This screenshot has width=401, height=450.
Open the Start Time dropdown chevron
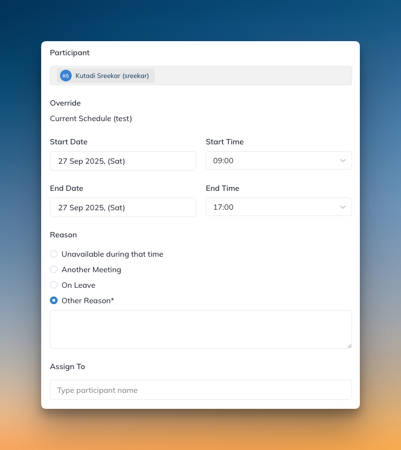(343, 160)
